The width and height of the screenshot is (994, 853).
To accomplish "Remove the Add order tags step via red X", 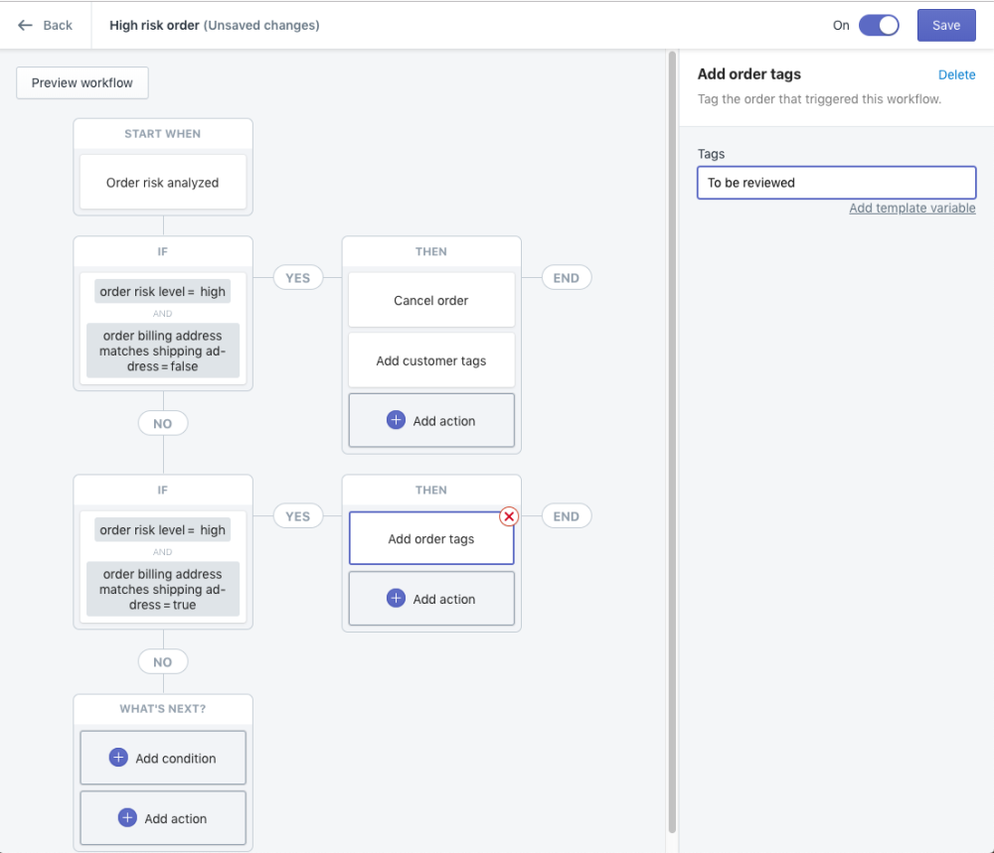I will (509, 515).
